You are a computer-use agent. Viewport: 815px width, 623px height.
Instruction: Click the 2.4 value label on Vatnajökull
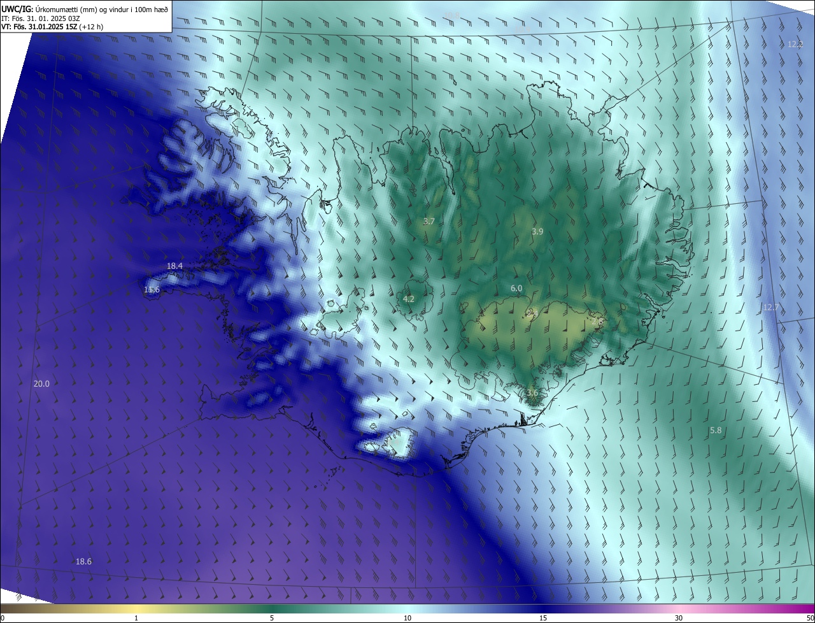point(532,314)
